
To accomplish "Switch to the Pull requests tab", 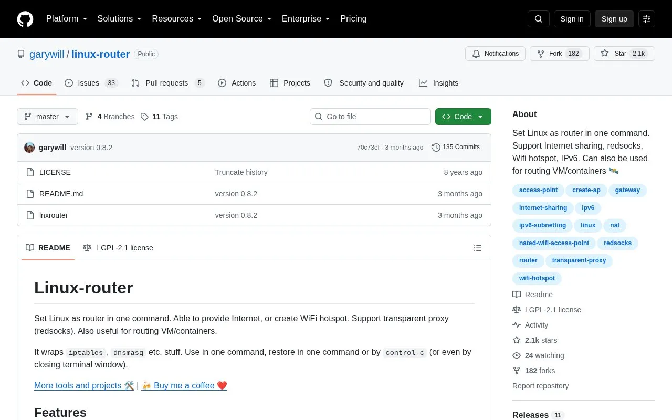I will pyautogui.click(x=167, y=83).
